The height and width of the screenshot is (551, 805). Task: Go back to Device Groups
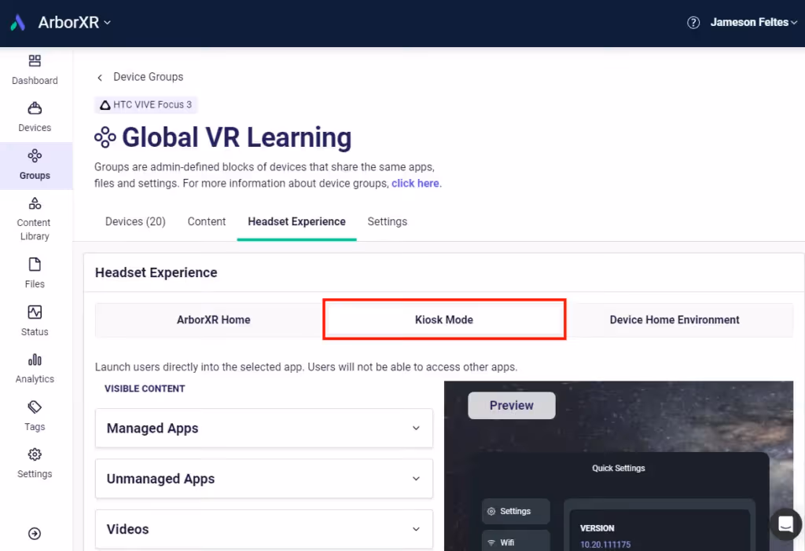coord(148,77)
